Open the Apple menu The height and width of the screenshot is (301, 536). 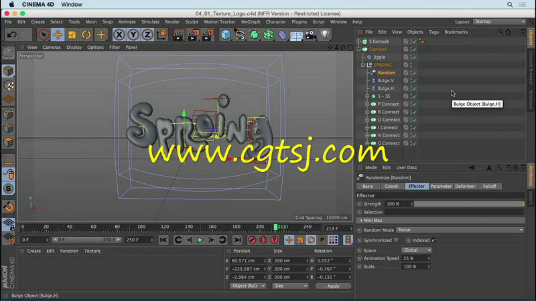click(x=11, y=5)
